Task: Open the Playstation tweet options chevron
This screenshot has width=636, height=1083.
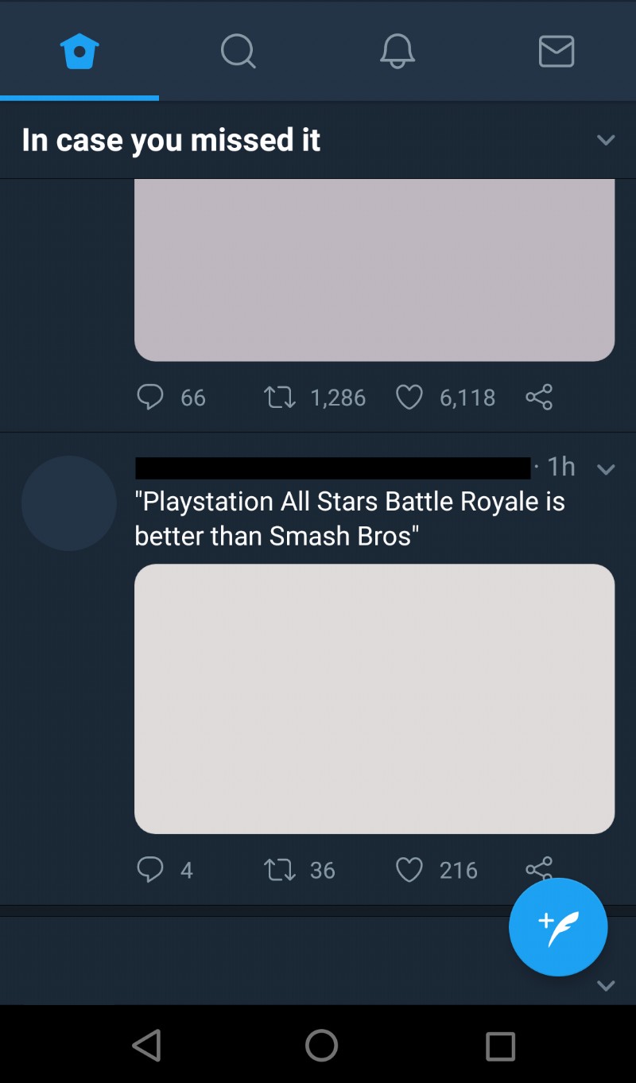Action: click(607, 469)
